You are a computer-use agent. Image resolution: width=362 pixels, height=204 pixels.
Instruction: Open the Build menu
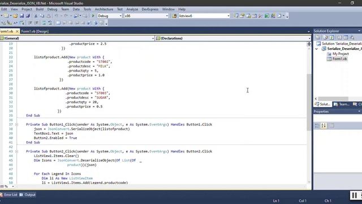point(40,9)
